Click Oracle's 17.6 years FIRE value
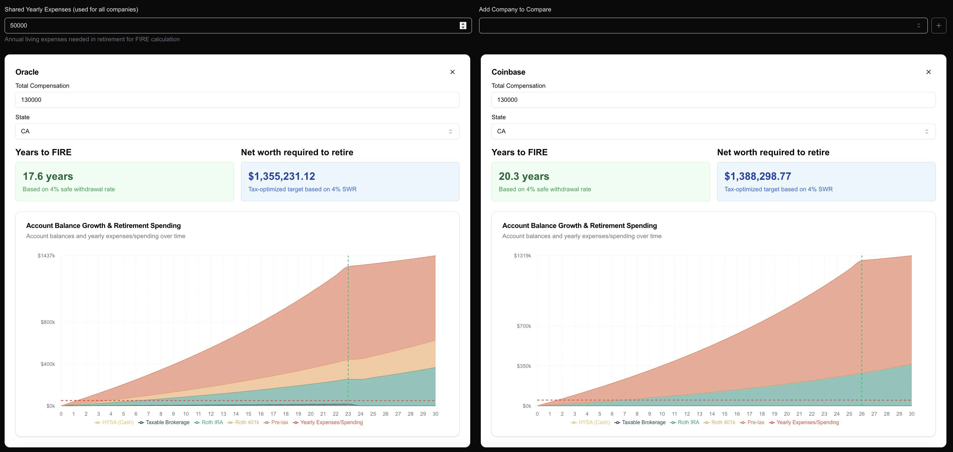Image resolution: width=953 pixels, height=452 pixels. point(48,177)
